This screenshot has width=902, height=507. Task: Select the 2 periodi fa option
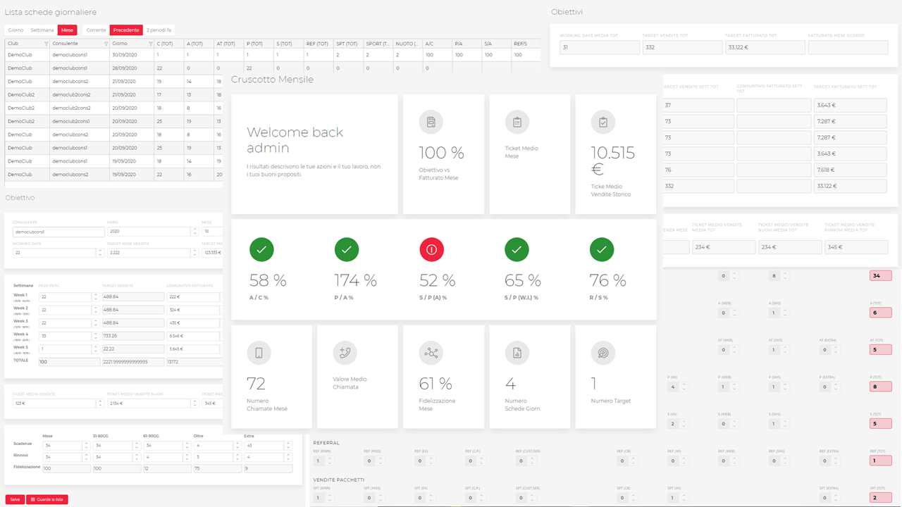159,30
